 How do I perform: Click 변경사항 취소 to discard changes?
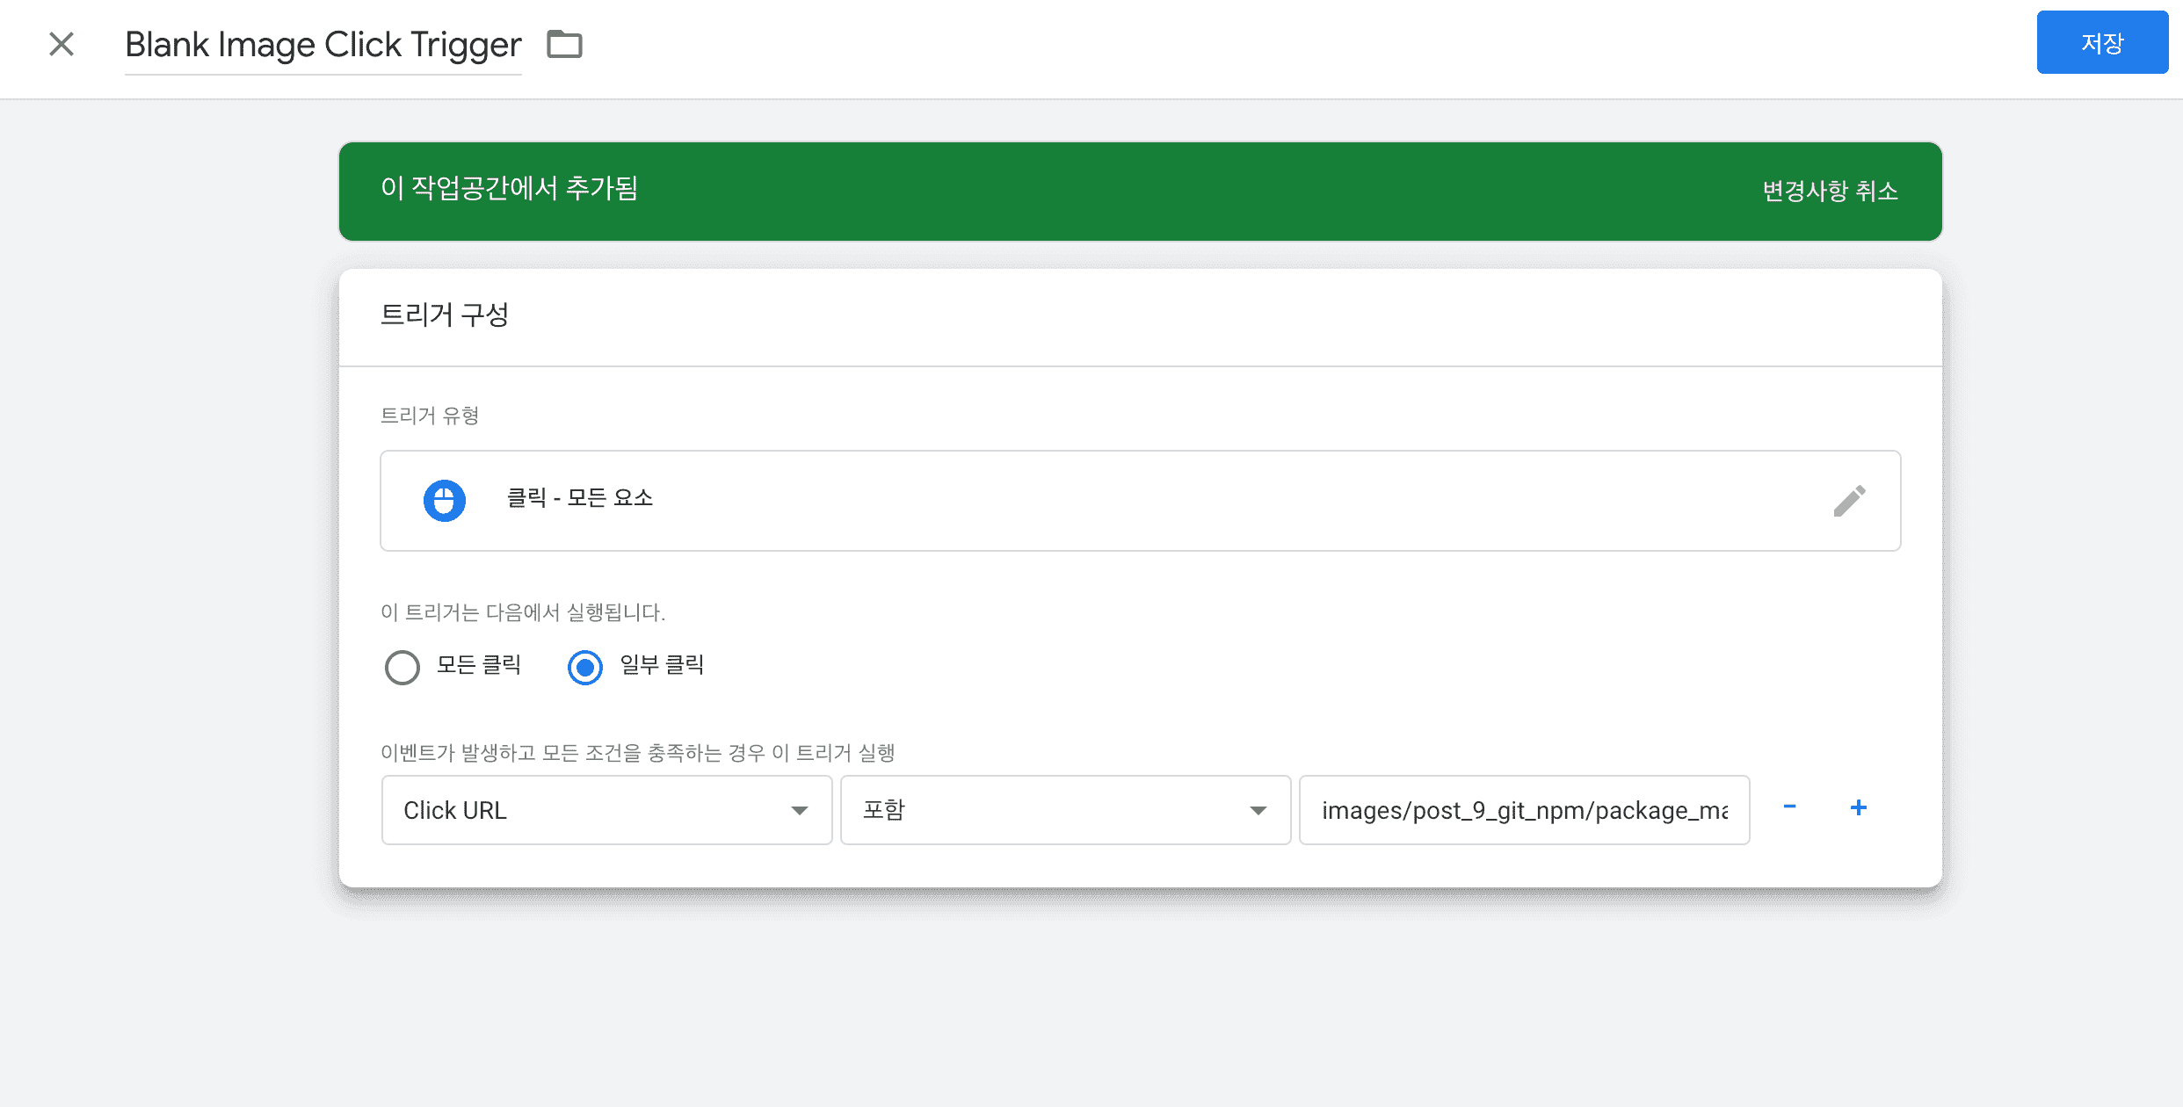point(1830,191)
